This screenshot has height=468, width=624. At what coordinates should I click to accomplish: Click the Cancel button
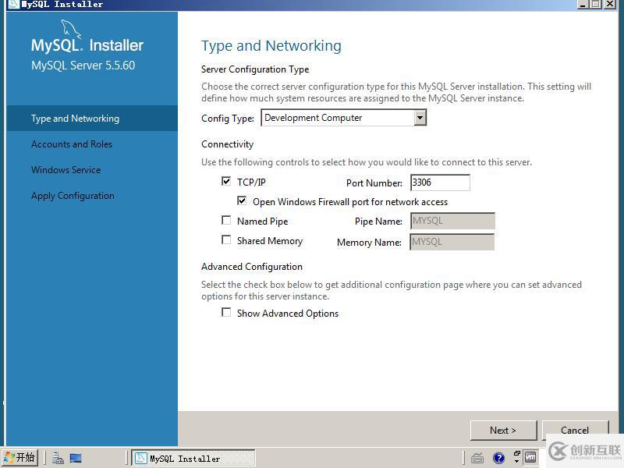(x=575, y=431)
